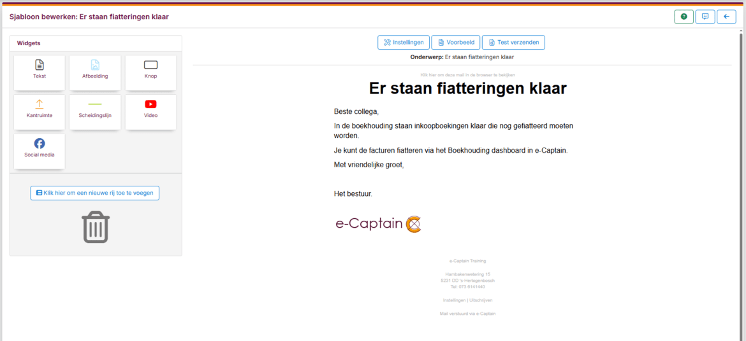Click the Instellingen link in email footer
Screen dimensions: 746x341
[455, 300]
